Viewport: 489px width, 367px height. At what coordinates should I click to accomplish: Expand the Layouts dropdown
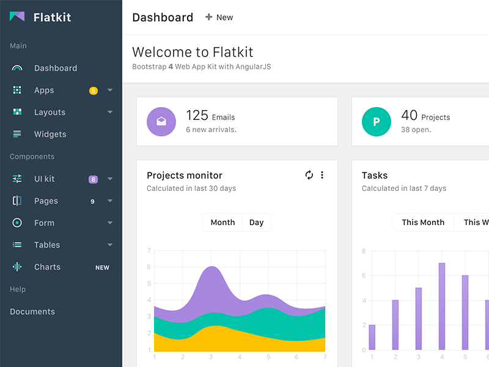109,112
